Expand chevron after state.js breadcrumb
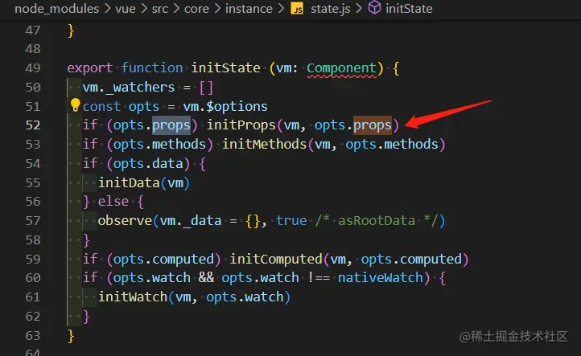The width and height of the screenshot is (581, 356). click(359, 9)
